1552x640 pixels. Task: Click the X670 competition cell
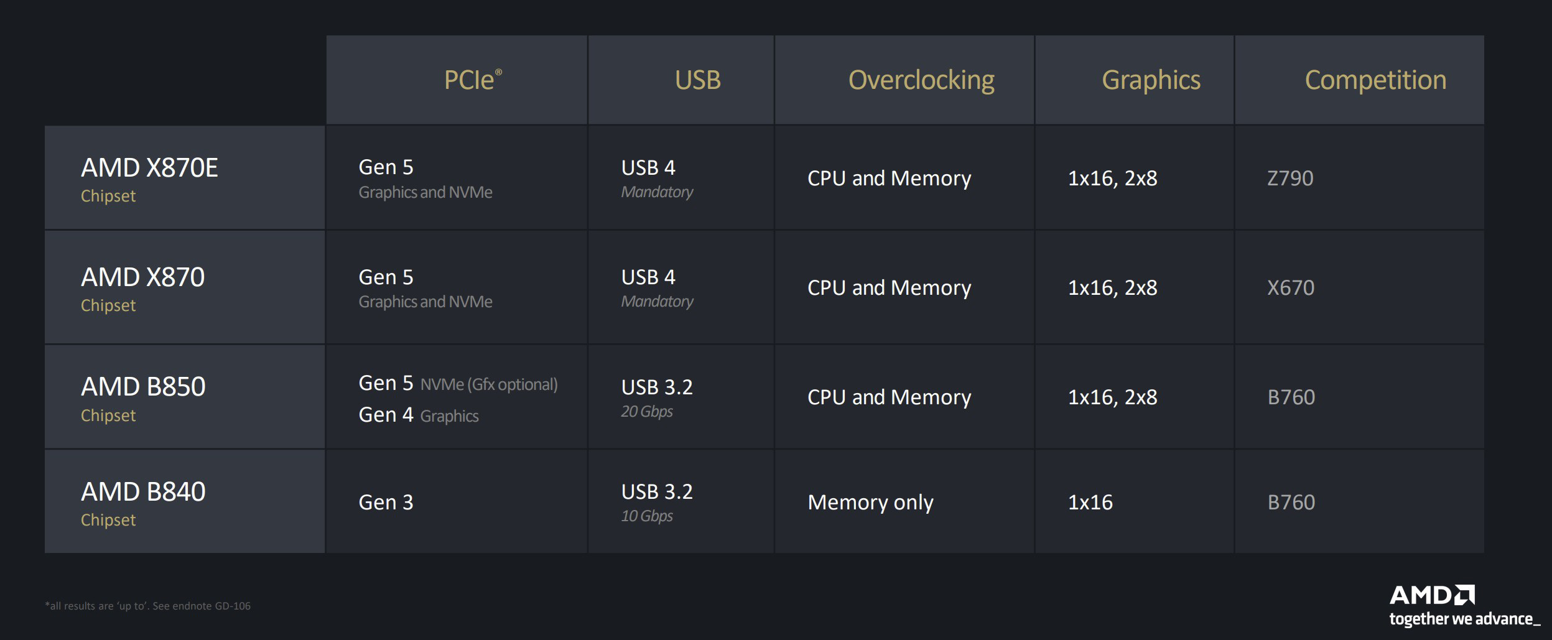[1360, 287]
